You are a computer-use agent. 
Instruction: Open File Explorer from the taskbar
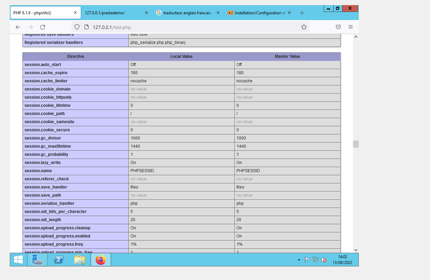[x=80, y=260]
